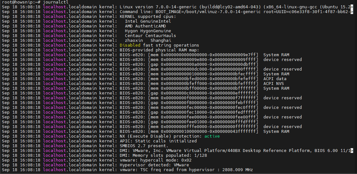Click 'root=UUID=c06e33f8-30f1-4f87-bb62-' text
Screen dimensions: 357x174
click(307, 11)
